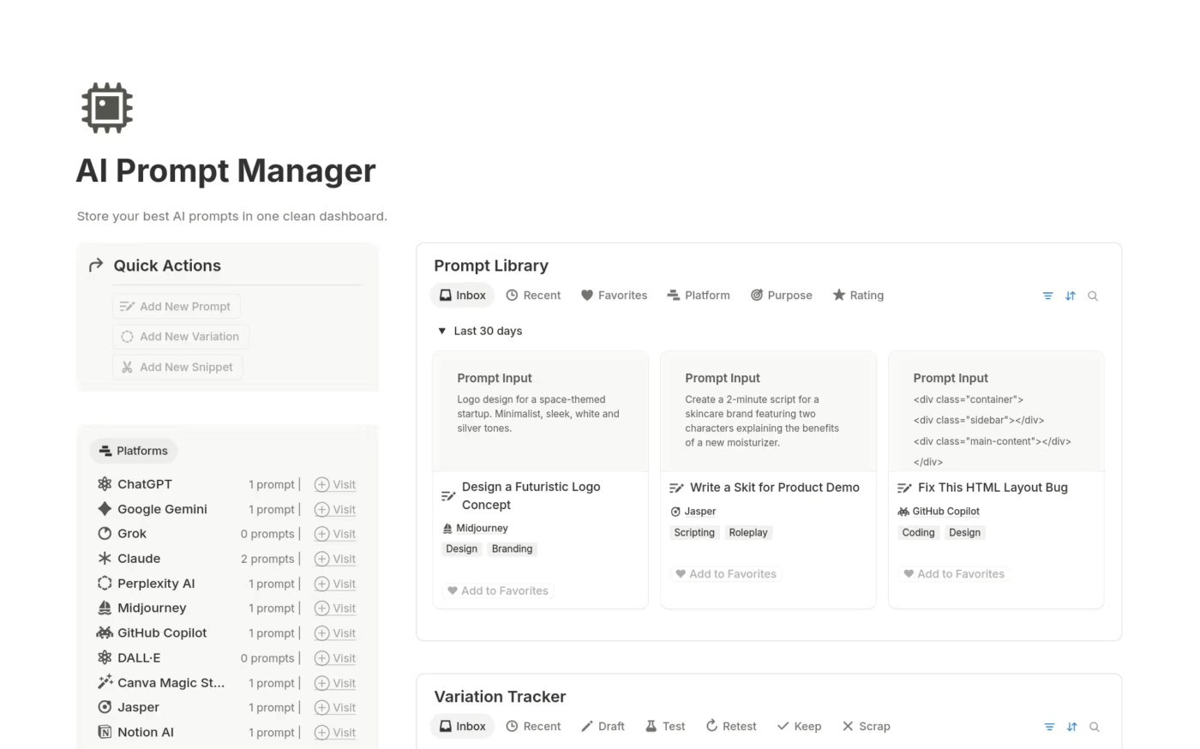
Task: Add Futuristic Logo Concept to favorites
Action: pos(498,590)
